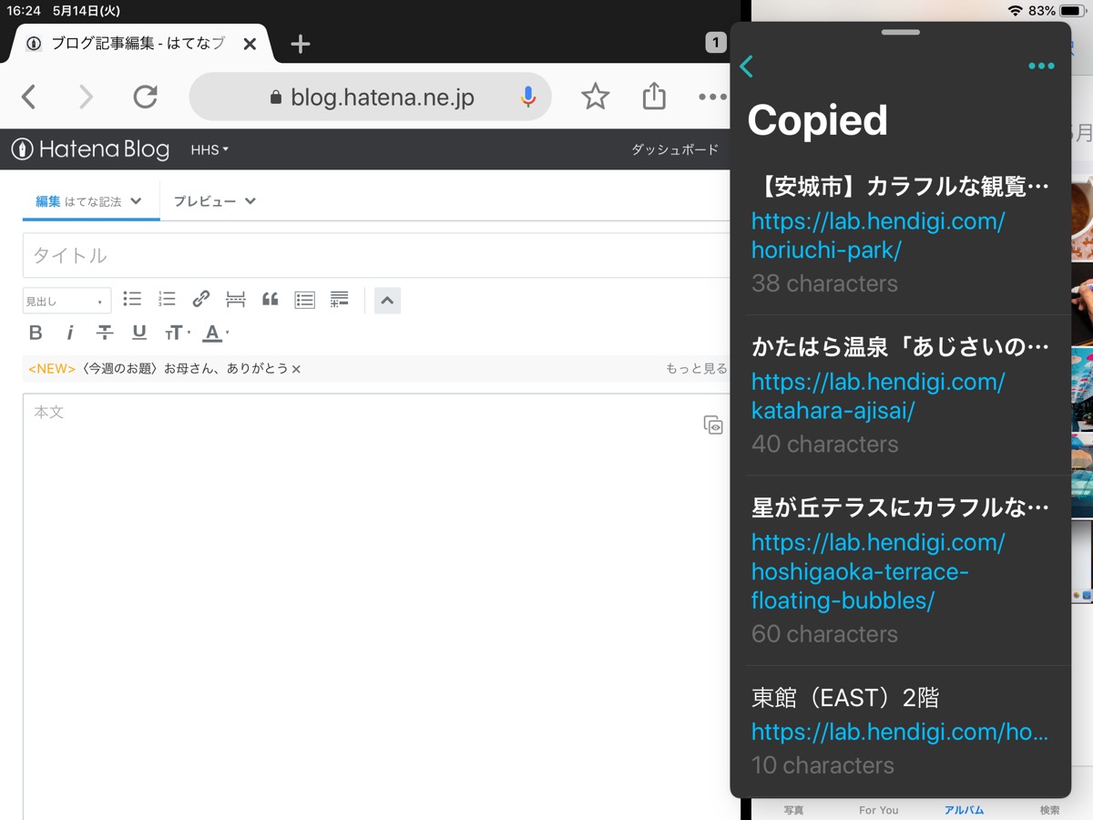Insert a bulleted list

pyautogui.click(x=133, y=299)
